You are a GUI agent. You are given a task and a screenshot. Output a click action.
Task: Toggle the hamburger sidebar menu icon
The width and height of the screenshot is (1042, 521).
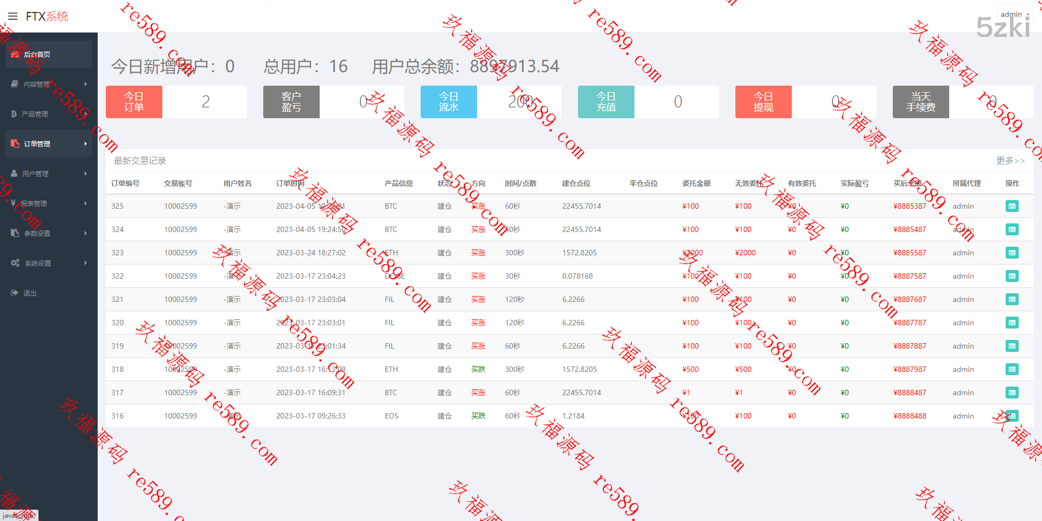click(12, 16)
